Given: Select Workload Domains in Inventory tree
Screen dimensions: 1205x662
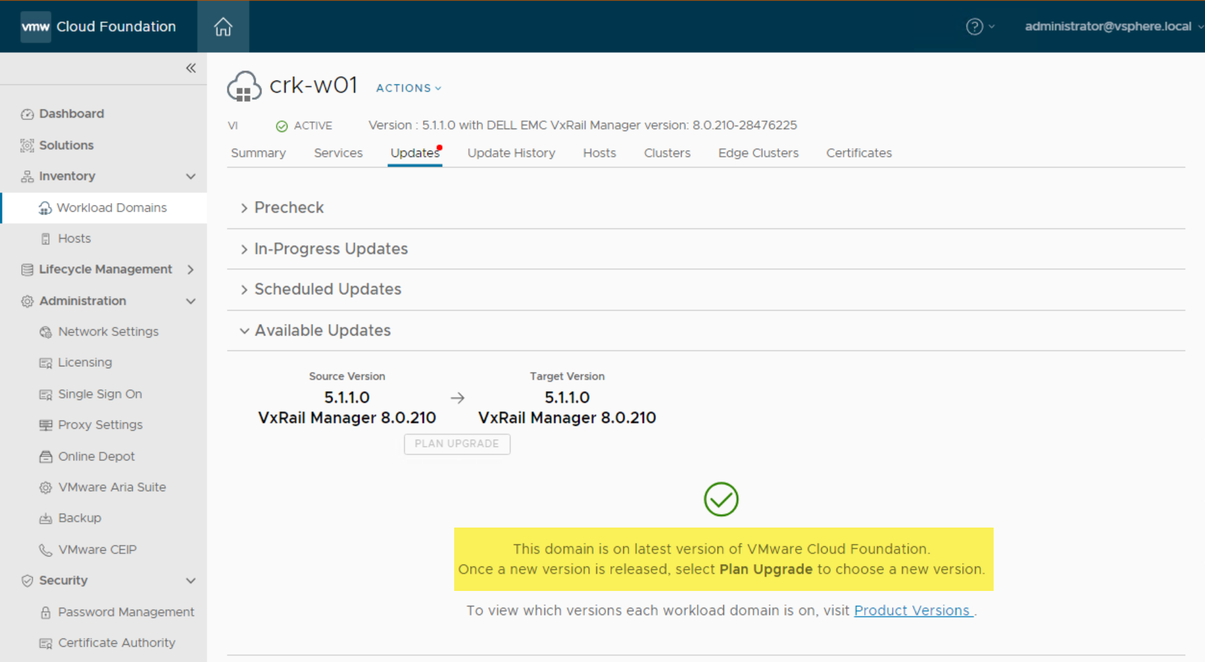Looking at the screenshot, I should tap(111, 208).
